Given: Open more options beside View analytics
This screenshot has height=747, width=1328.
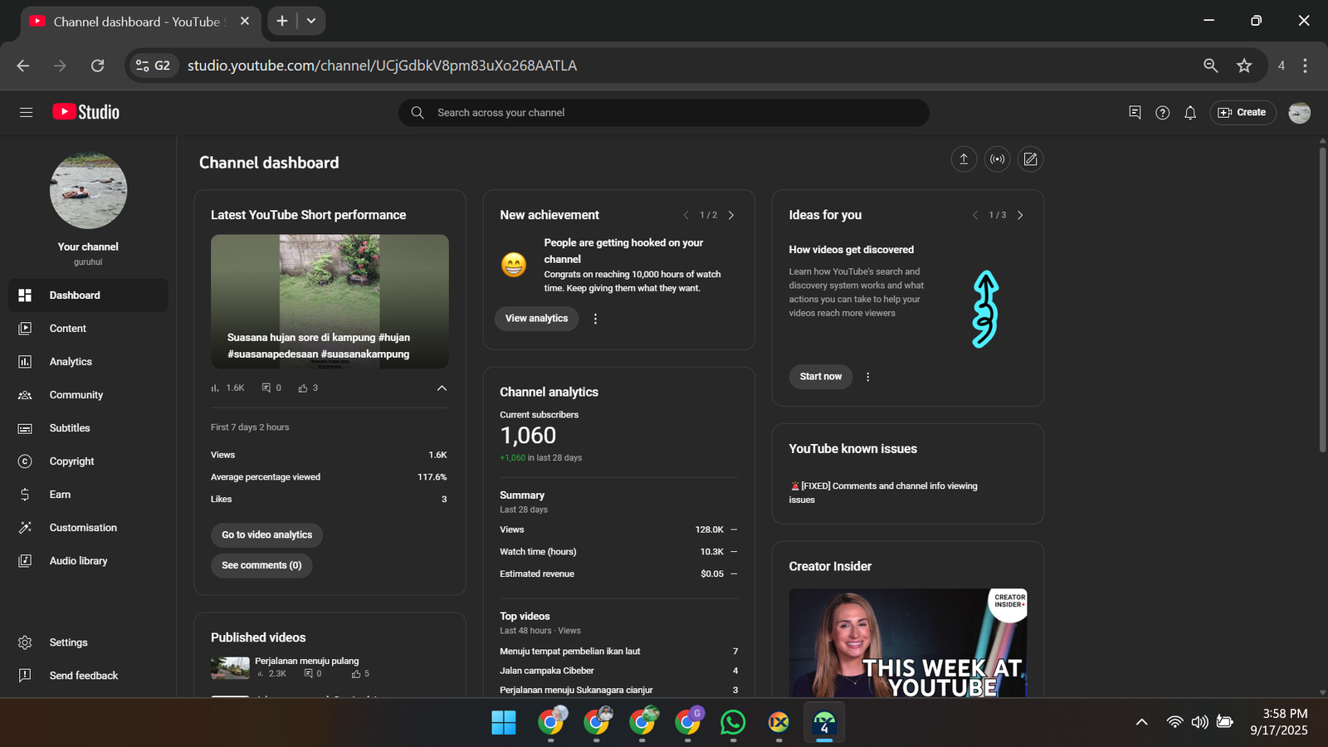Looking at the screenshot, I should (x=595, y=319).
